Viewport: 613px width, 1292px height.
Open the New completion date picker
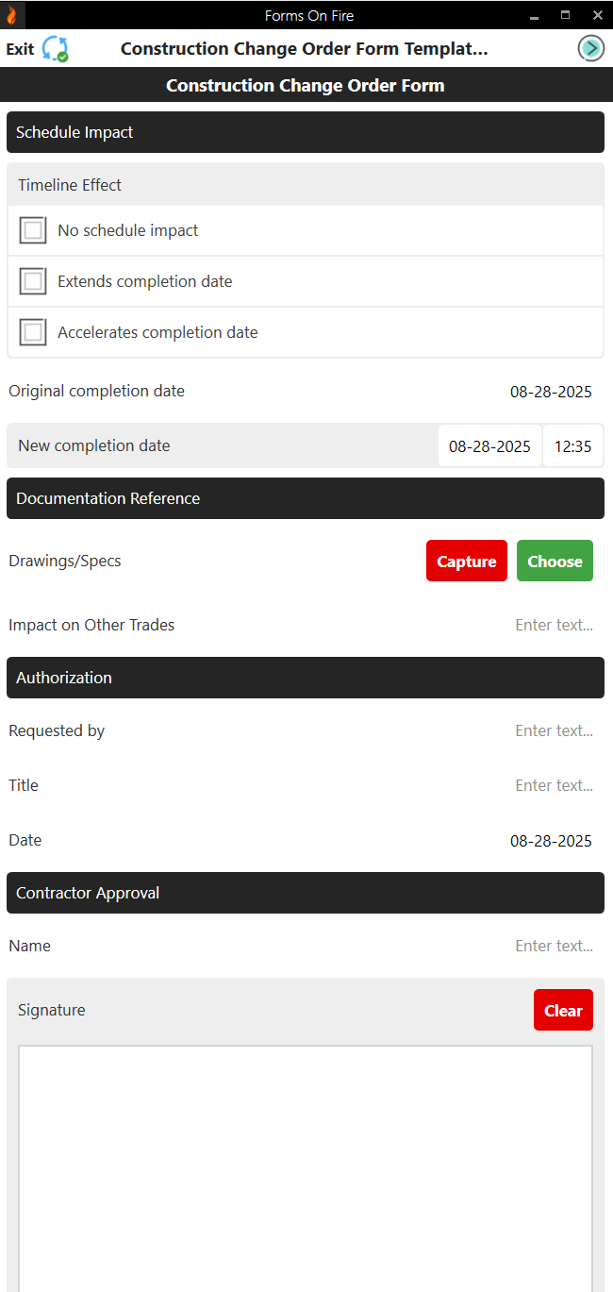point(489,445)
